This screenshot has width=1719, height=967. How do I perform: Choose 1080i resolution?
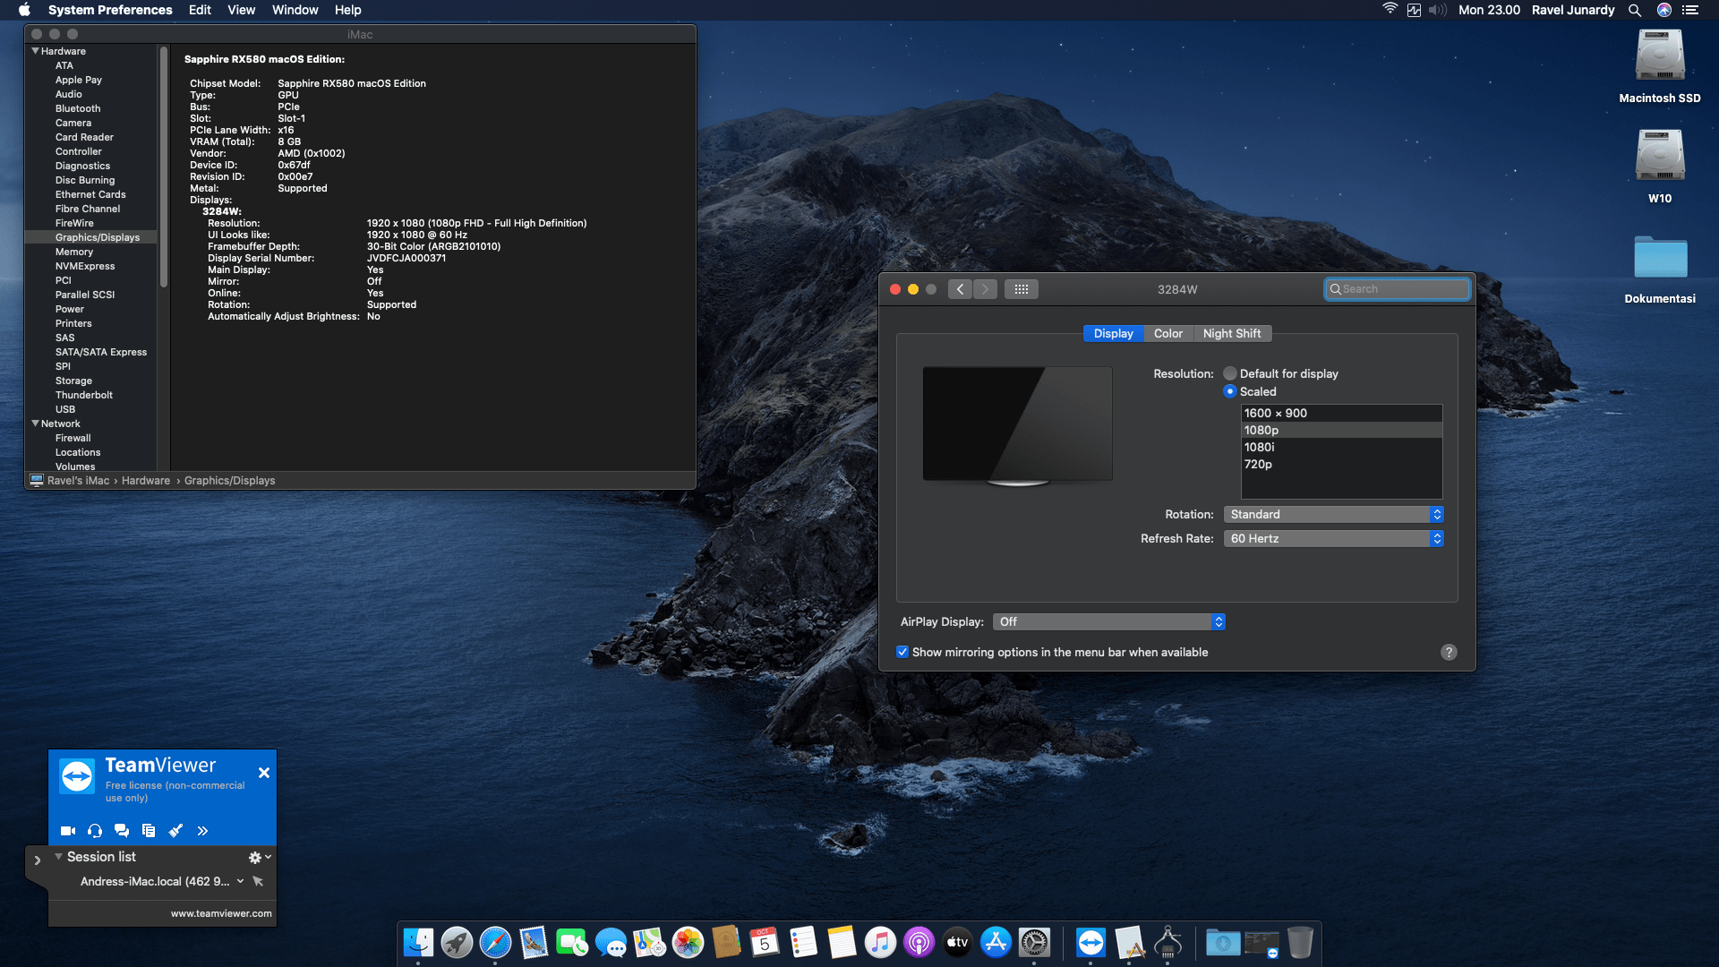(x=1341, y=447)
